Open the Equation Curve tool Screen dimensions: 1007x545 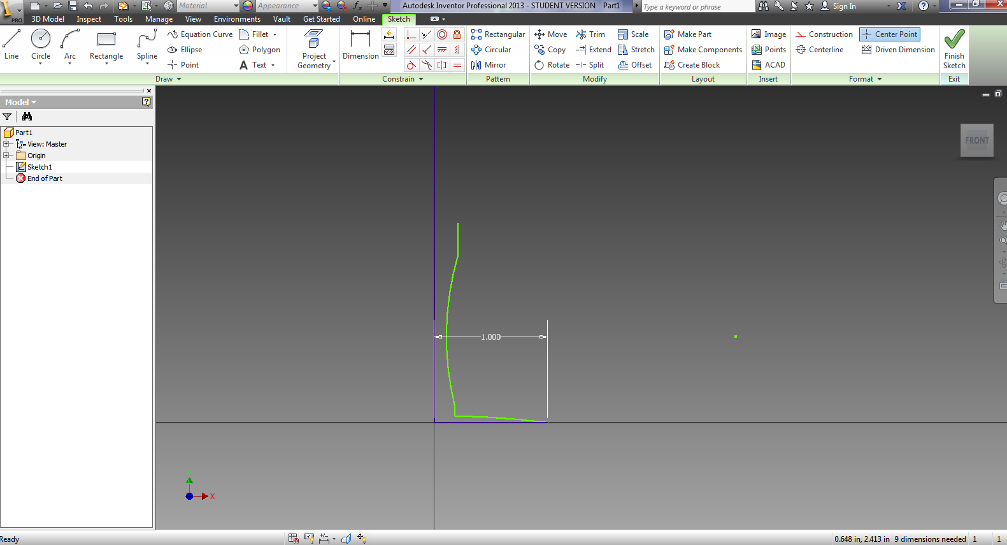[x=200, y=34]
